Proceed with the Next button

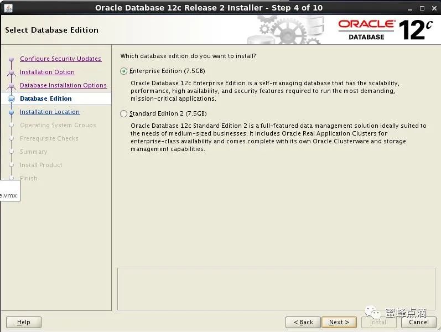click(339, 322)
